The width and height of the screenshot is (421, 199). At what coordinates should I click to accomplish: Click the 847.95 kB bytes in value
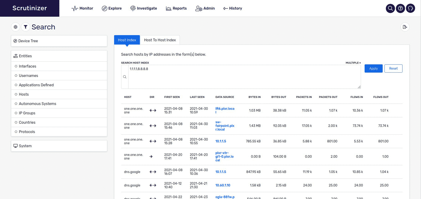(x=253, y=172)
